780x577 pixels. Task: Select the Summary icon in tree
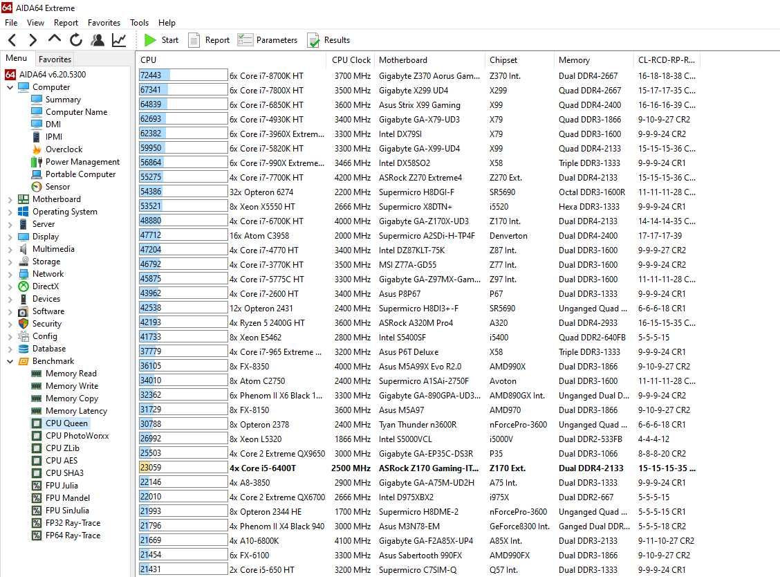[37, 100]
